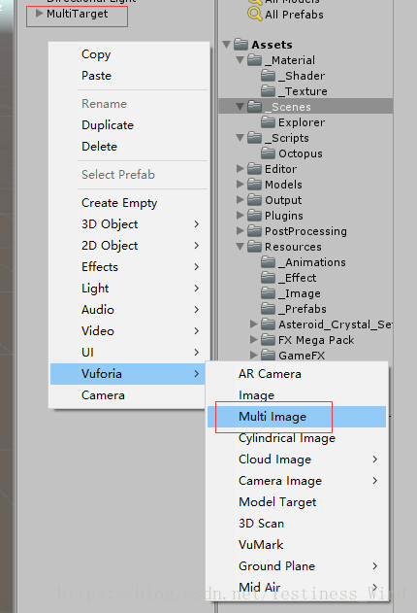Click the Asteroid_Crystal_Set folder icon

(268, 324)
